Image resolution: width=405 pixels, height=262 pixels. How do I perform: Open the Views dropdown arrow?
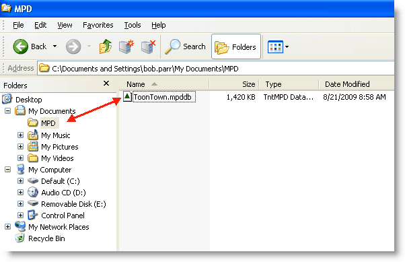tap(287, 47)
